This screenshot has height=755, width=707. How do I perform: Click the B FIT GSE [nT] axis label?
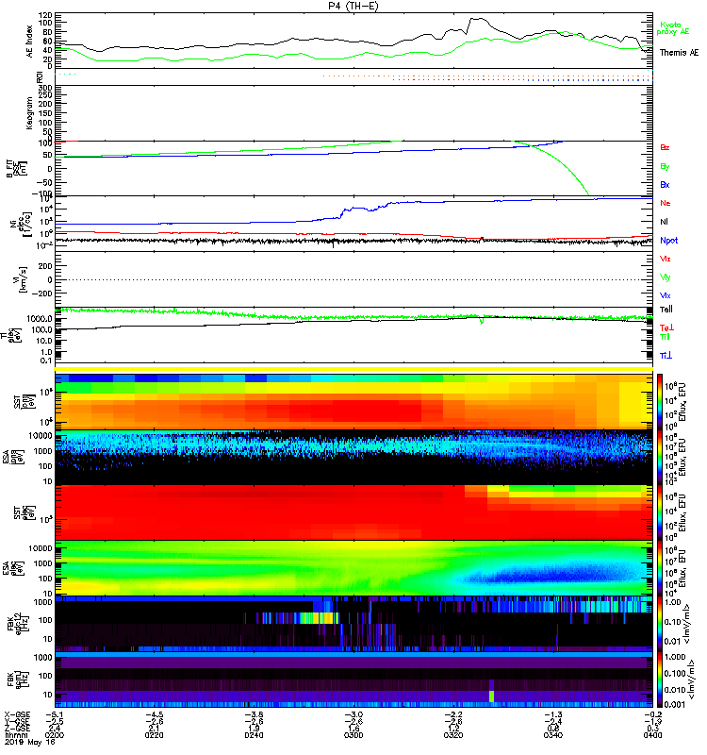pos(15,168)
